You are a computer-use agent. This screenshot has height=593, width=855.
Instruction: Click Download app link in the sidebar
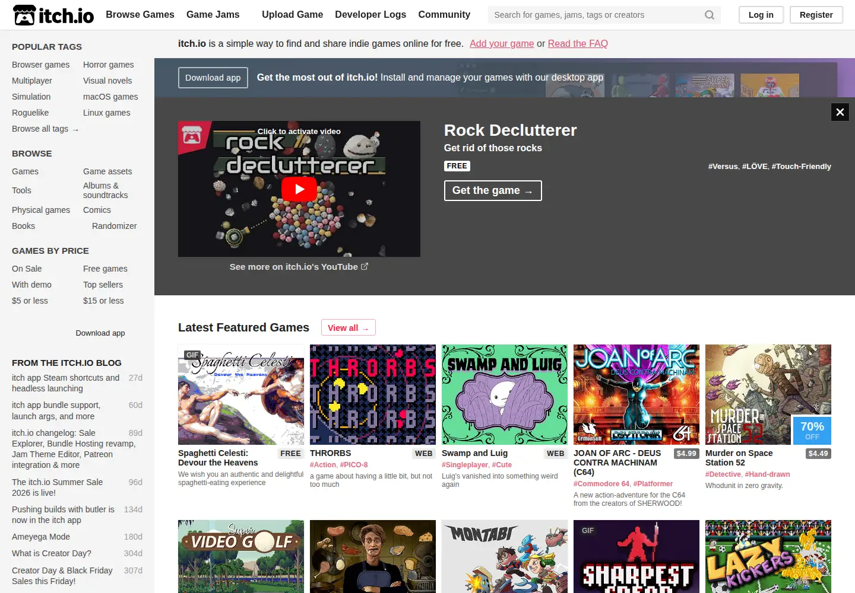coord(100,333)
